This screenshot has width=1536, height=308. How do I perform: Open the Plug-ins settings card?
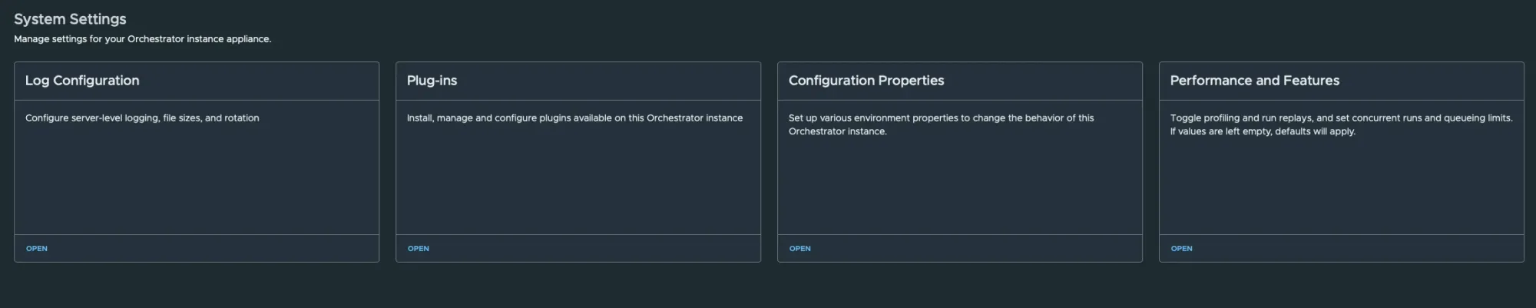coord(419,249)
